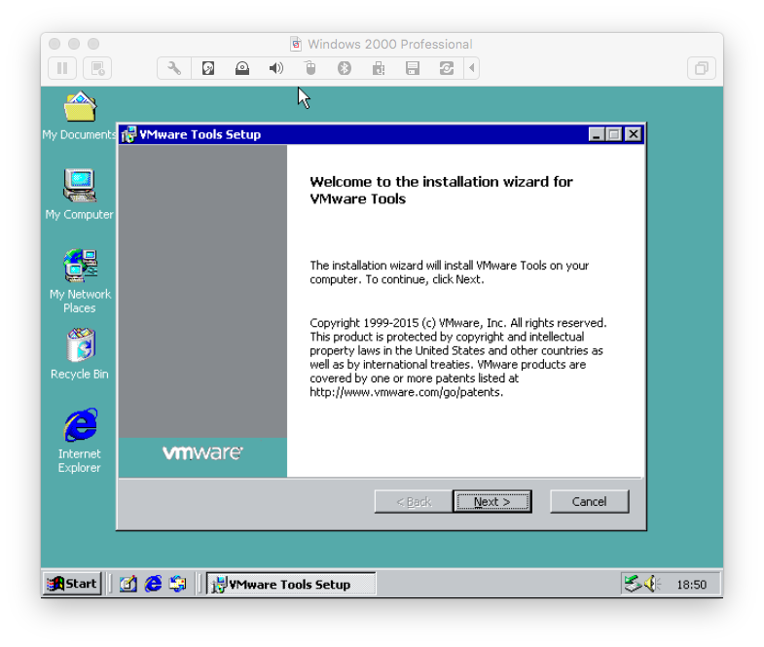764x647 pixels.
Task: Click the Windows 2000 Professional window title
Action: click(x=390, y=45)
